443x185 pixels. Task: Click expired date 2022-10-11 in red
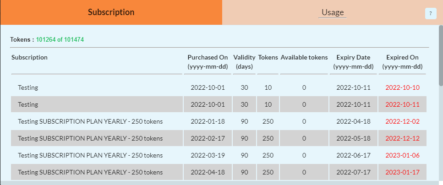click(402, 104)
